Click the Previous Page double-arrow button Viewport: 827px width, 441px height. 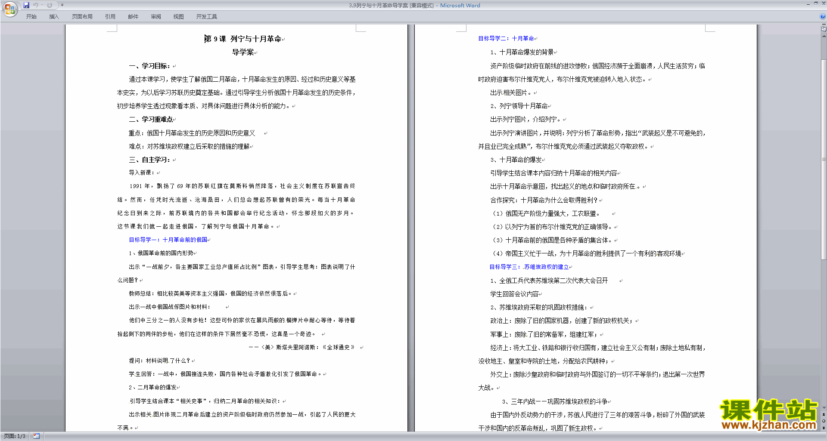point(824,414)
